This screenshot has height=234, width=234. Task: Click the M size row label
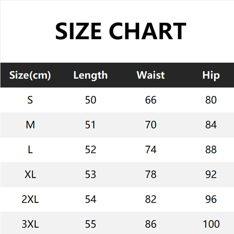coord(30,125)
